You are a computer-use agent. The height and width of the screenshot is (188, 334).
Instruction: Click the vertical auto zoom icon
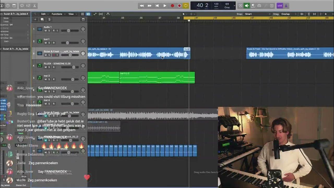pyautogui.click(x=309, y=14)
